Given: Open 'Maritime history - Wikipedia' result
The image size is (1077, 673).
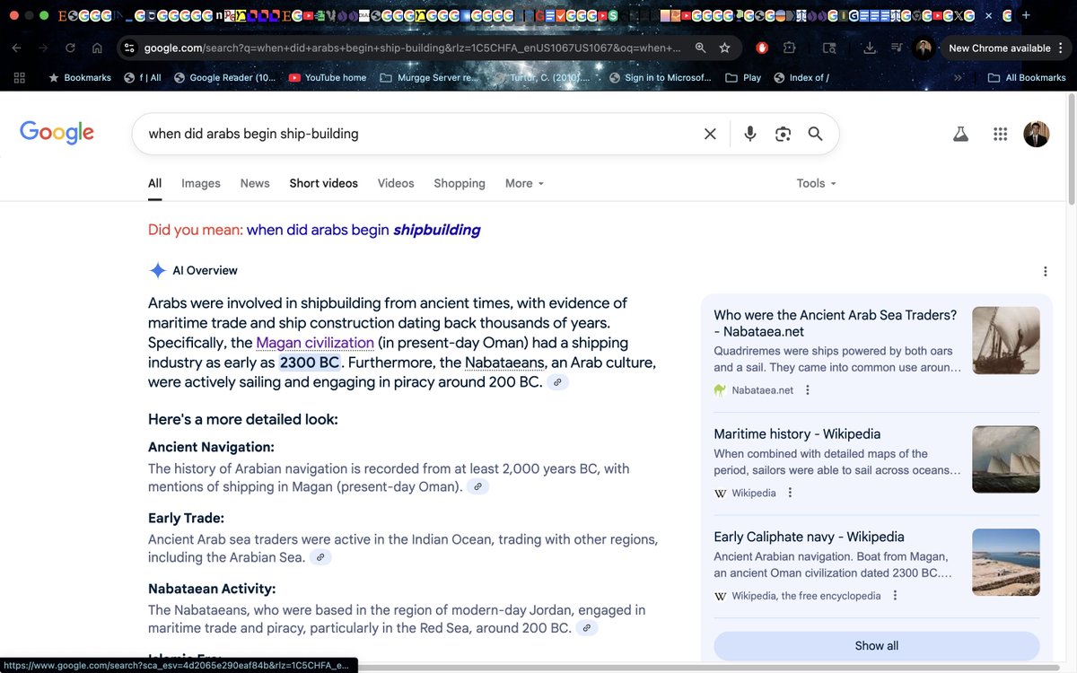Looking at the screenshot, I should tap(797, 433).
